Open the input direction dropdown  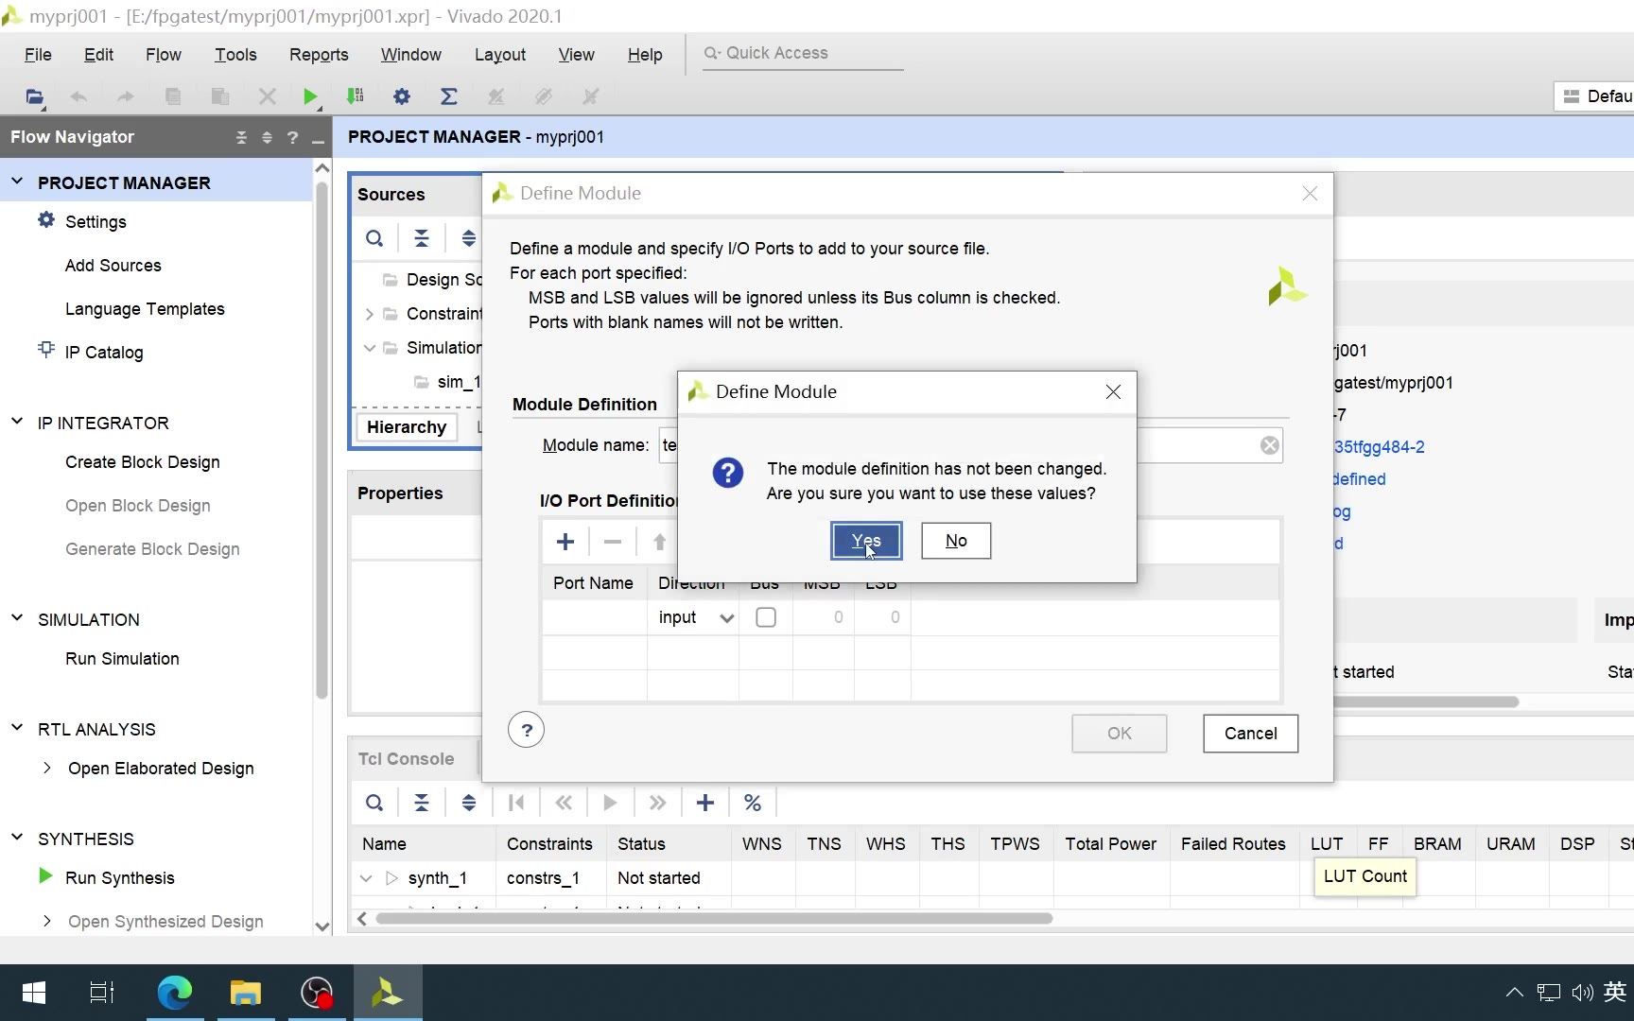click(726, 618)
